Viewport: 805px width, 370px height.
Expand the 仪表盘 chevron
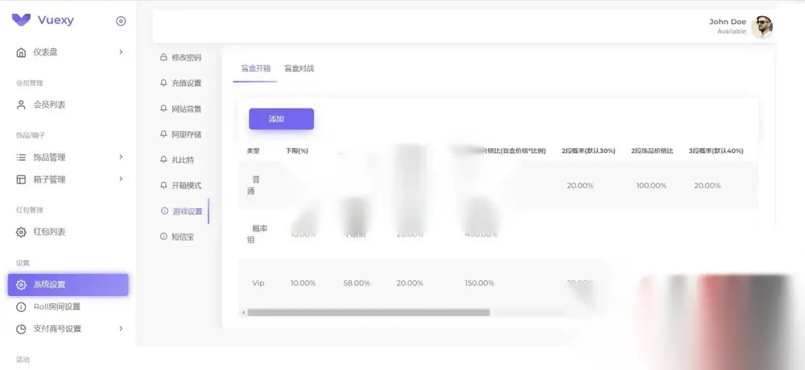point(122,51)
